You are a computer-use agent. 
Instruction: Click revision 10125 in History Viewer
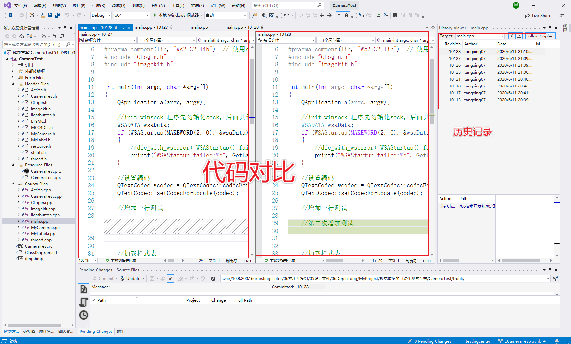[455, 72]
